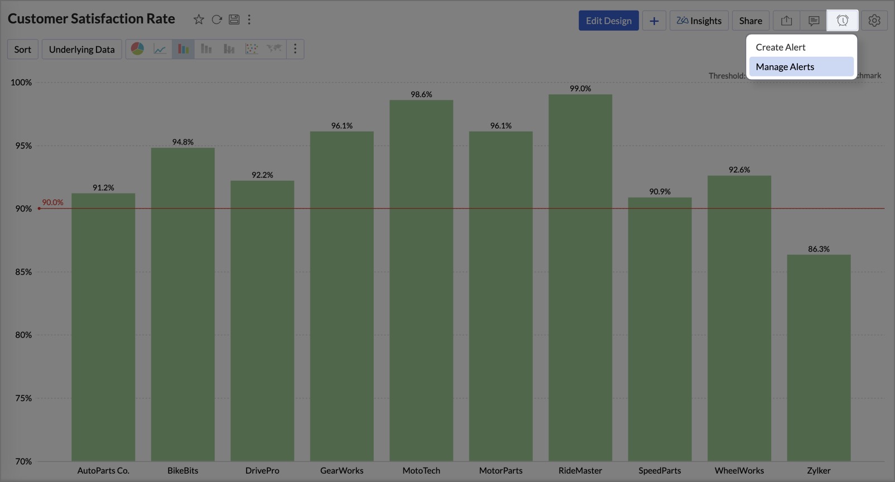895x482 pixels.
Task: Select the map chart type icon
Action: coord(274,49)
